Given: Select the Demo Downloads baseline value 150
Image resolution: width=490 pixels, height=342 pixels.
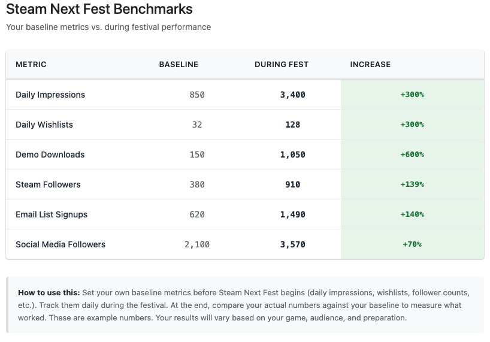Looking at the screenshot, I should point(197,155).
